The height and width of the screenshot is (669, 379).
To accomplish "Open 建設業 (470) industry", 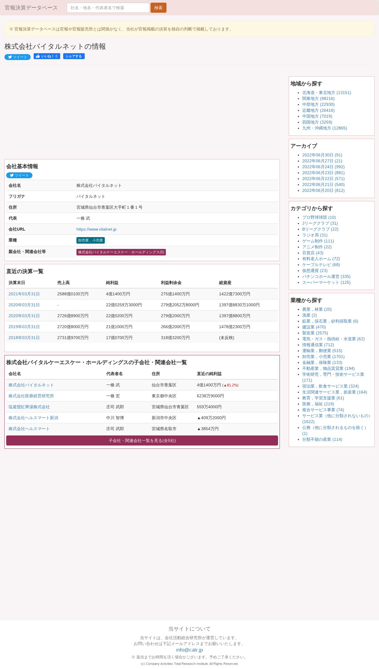I will tap(314, 327).
